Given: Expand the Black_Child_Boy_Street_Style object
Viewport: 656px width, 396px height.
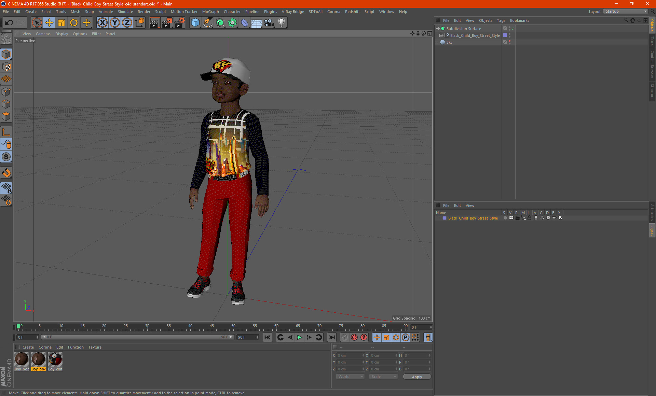Looking at the screenshot, I should [441, 35].
